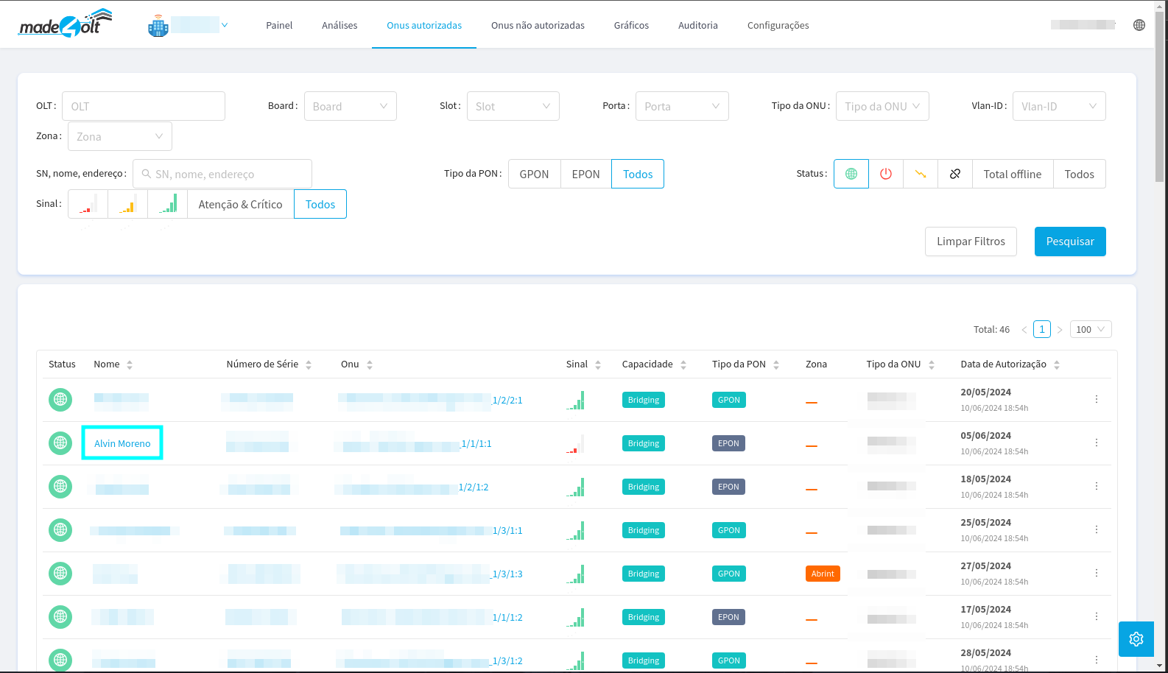Viewport: 1168px width, 673px height.
Task: Switch to Onus não autorizadas tab
Action: click(x=538, y=25)
